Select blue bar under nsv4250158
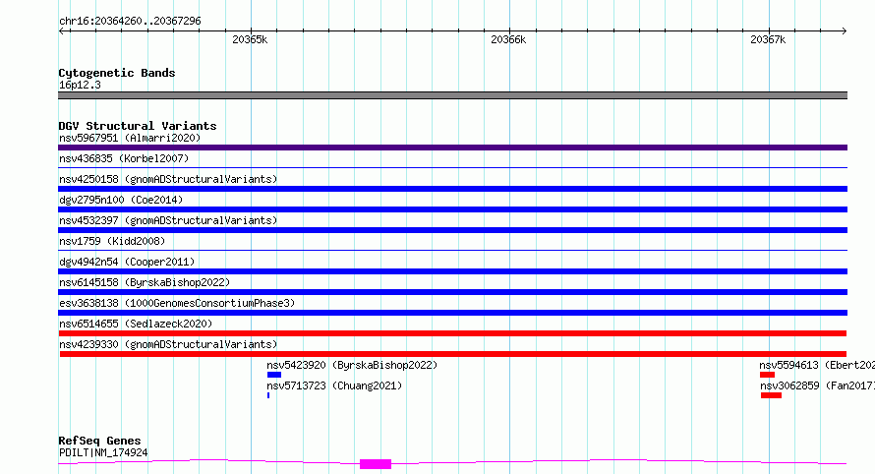This screenshot has height=474, width=875. tap(452, 189)
